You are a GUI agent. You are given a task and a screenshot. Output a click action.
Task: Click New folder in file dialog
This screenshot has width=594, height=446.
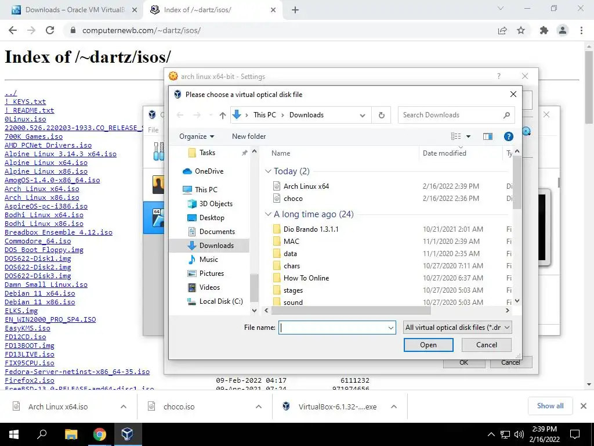pos(249,136)
